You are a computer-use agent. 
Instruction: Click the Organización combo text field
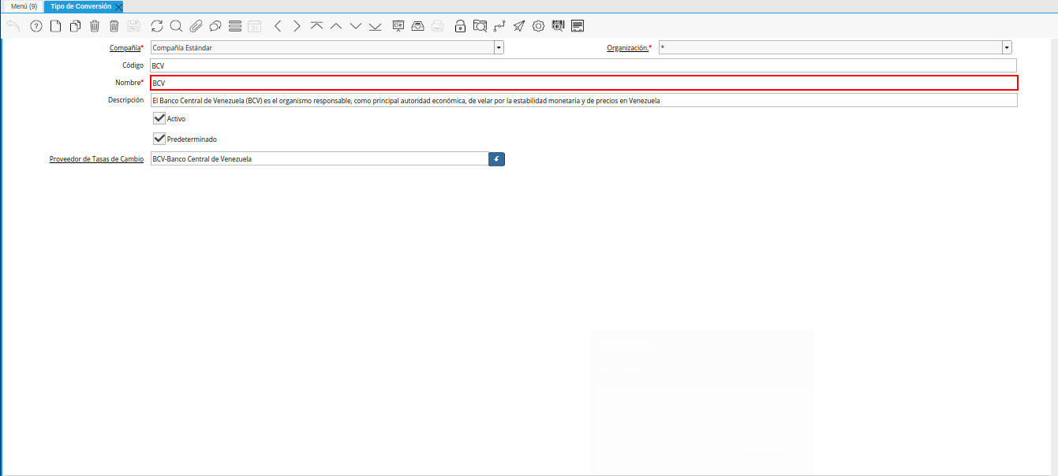click(x=830, y=47)
